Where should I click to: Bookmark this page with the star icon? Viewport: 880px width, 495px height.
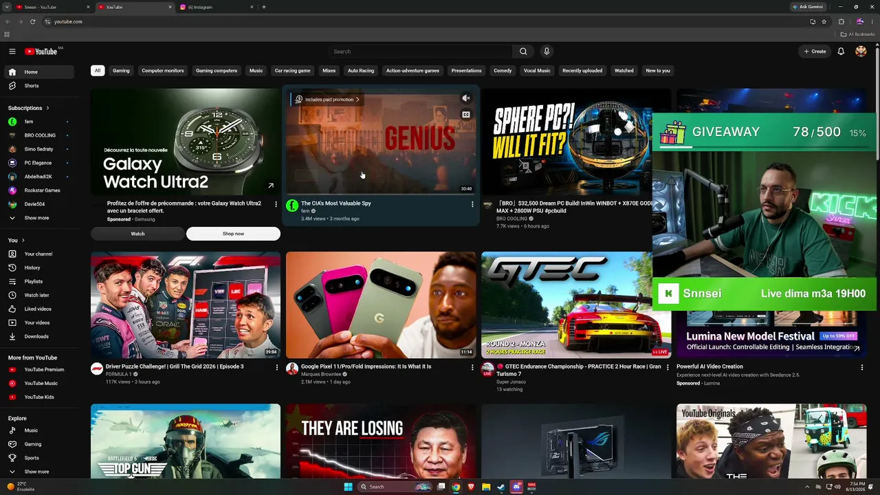click(x=824, y=21)
